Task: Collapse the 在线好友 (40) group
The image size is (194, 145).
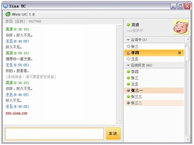Action: pyautogui.click(x=128, y=65)
